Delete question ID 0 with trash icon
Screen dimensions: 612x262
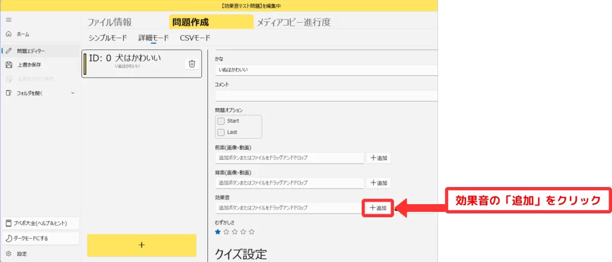point(191,64)
